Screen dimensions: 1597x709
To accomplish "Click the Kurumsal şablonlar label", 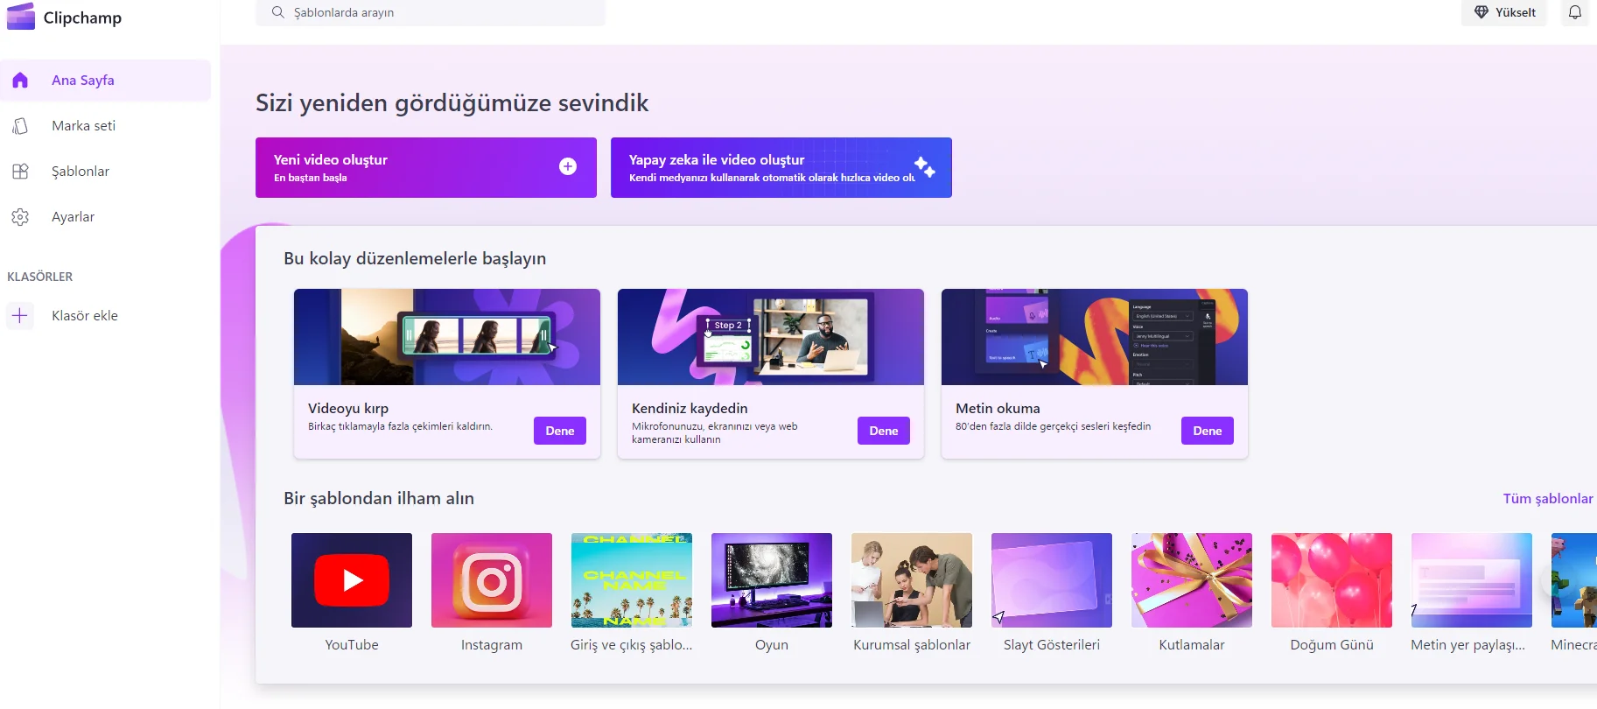I will click(912, 645).
